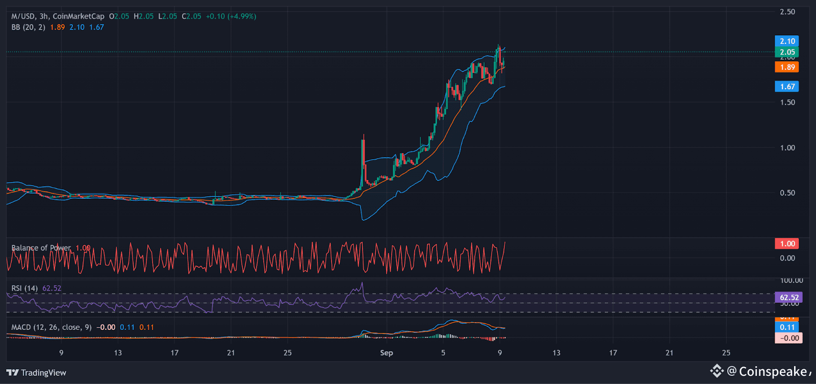Click the blue 0.11 MACD value tag
816x384 pixels.
787,327
